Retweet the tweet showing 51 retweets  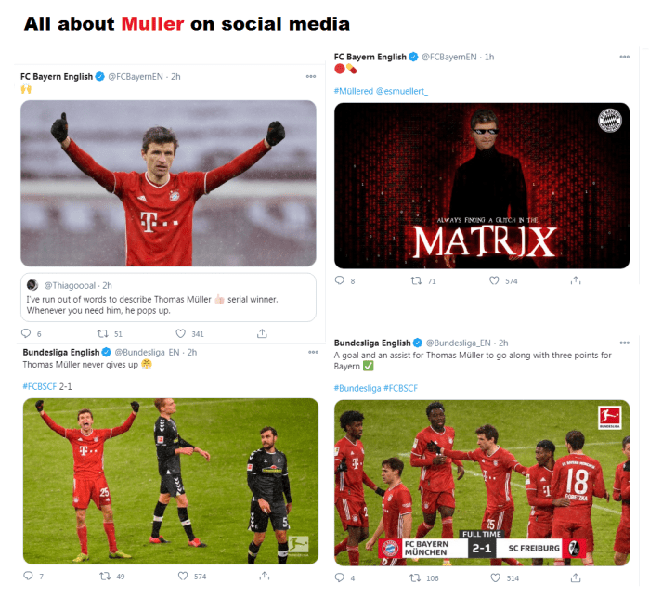(x=102, y=333)
